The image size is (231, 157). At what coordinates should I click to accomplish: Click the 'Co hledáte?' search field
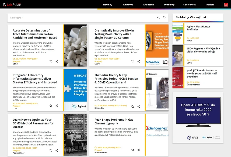click(x=81, y=18)
